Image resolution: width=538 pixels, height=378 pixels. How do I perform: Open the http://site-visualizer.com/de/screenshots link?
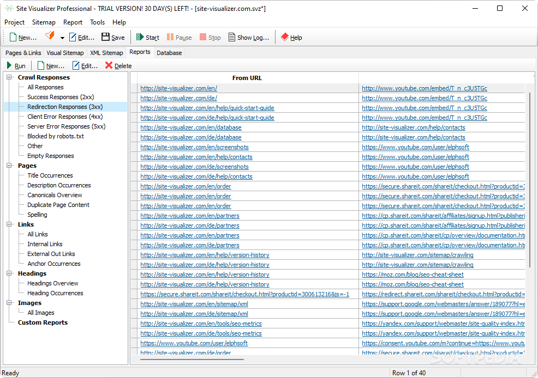point(194,167)
